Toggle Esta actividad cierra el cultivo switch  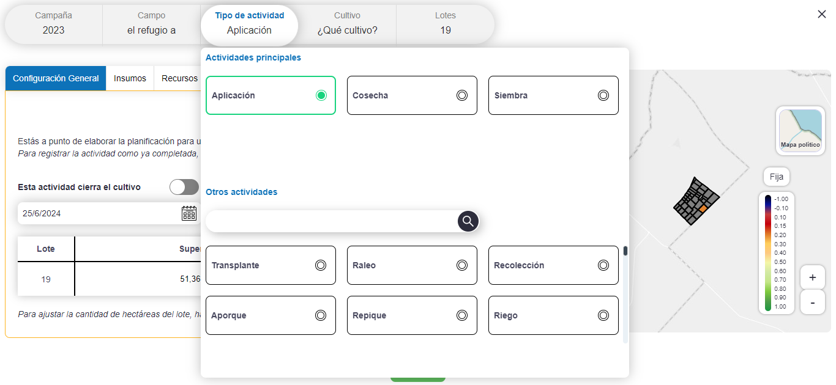pos(184,187)
